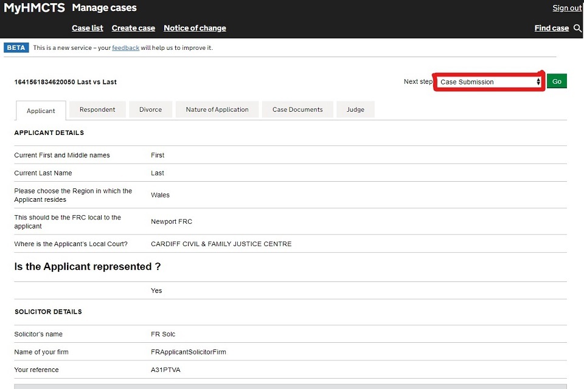
Task: Open the Case list link
Action: point(88,28)
